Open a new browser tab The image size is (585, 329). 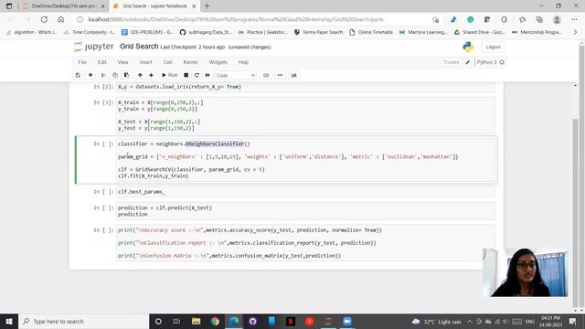(x=207, y=6)
